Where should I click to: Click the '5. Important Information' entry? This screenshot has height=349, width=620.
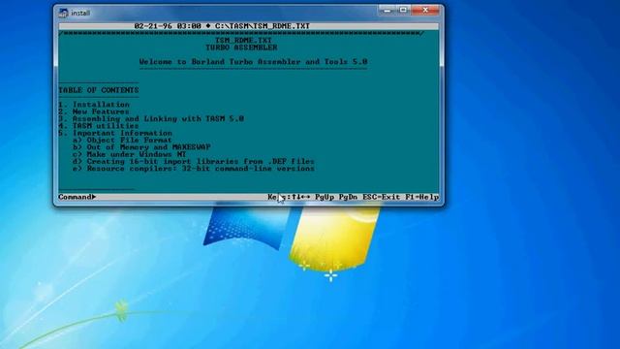(115, 133)
